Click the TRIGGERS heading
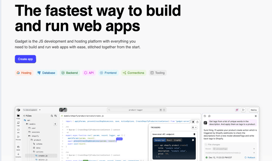 coord(156,128)
